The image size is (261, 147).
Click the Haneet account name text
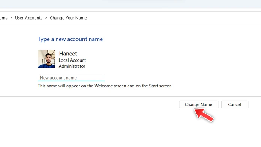tap(68, 54)
